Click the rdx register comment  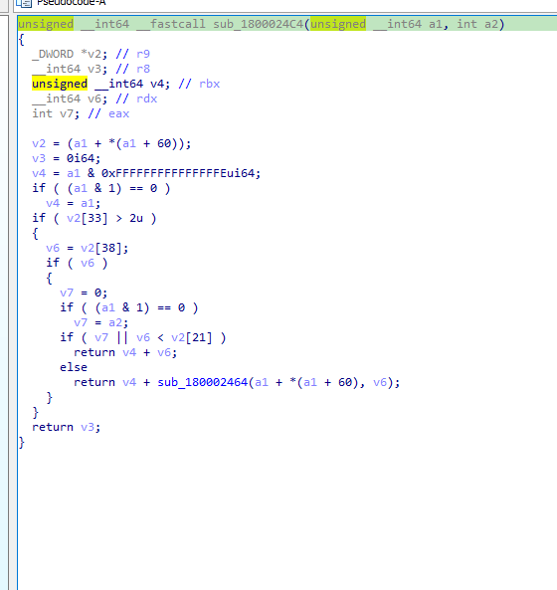coord(146,98)
